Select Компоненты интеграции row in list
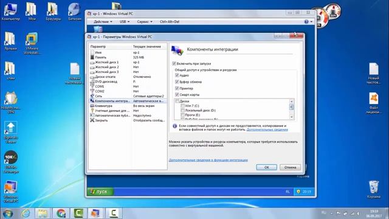389x219 pixels. 128,101
